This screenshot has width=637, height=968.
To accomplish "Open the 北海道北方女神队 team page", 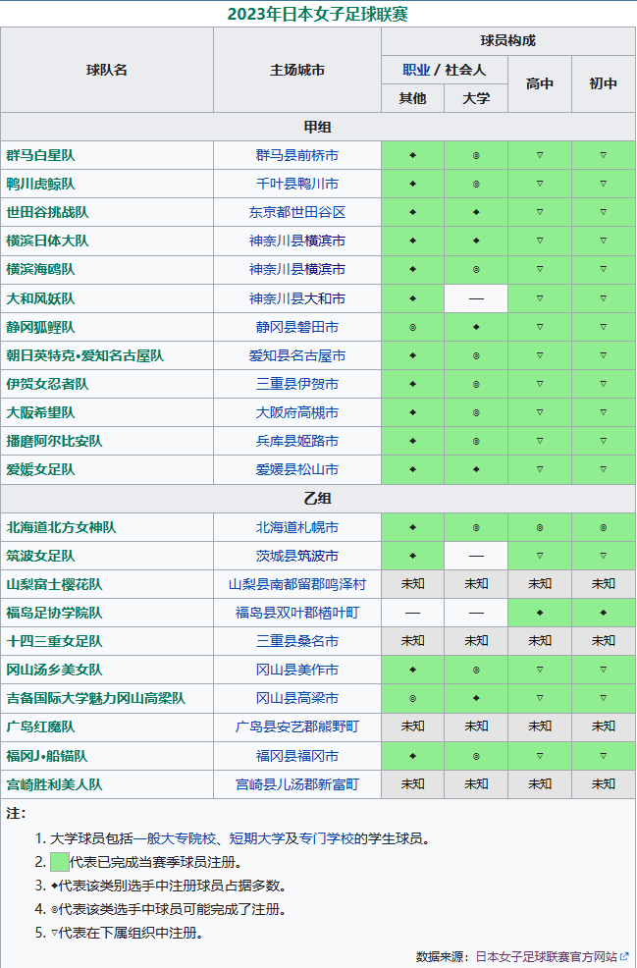I will click(x=61, y=527).
